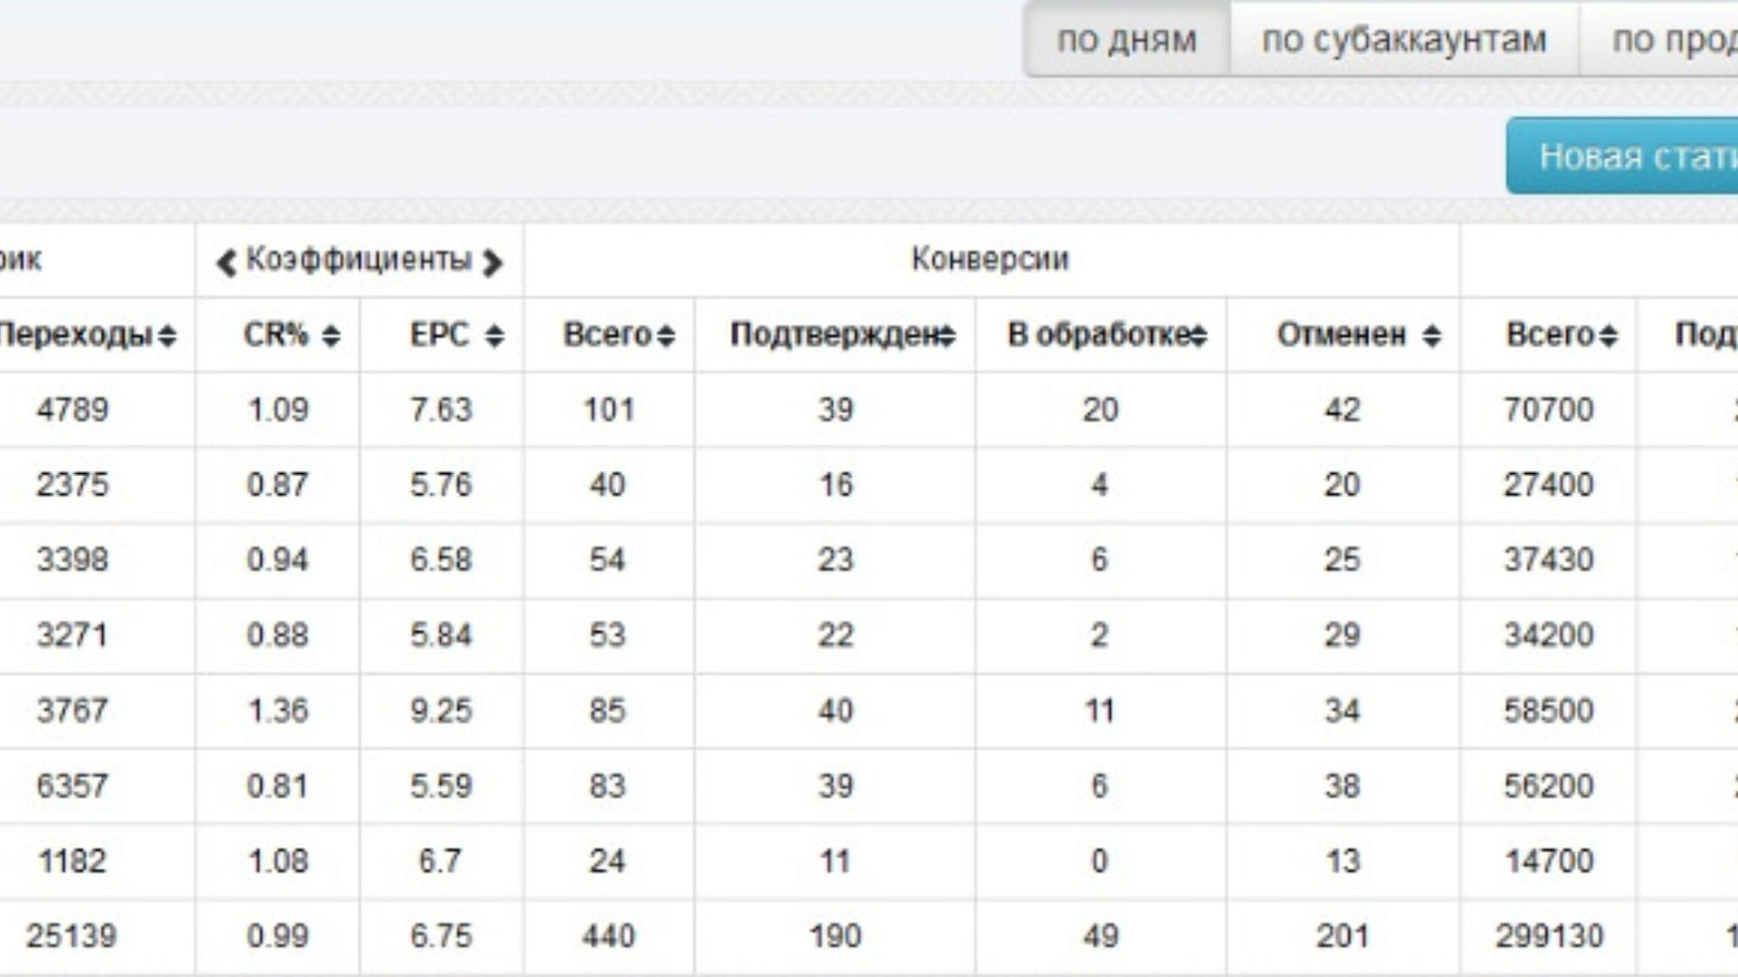This screenshot has width=1738, height=977.
Task: Click sort icon beside first Всего column
Action: pos(665,337)
